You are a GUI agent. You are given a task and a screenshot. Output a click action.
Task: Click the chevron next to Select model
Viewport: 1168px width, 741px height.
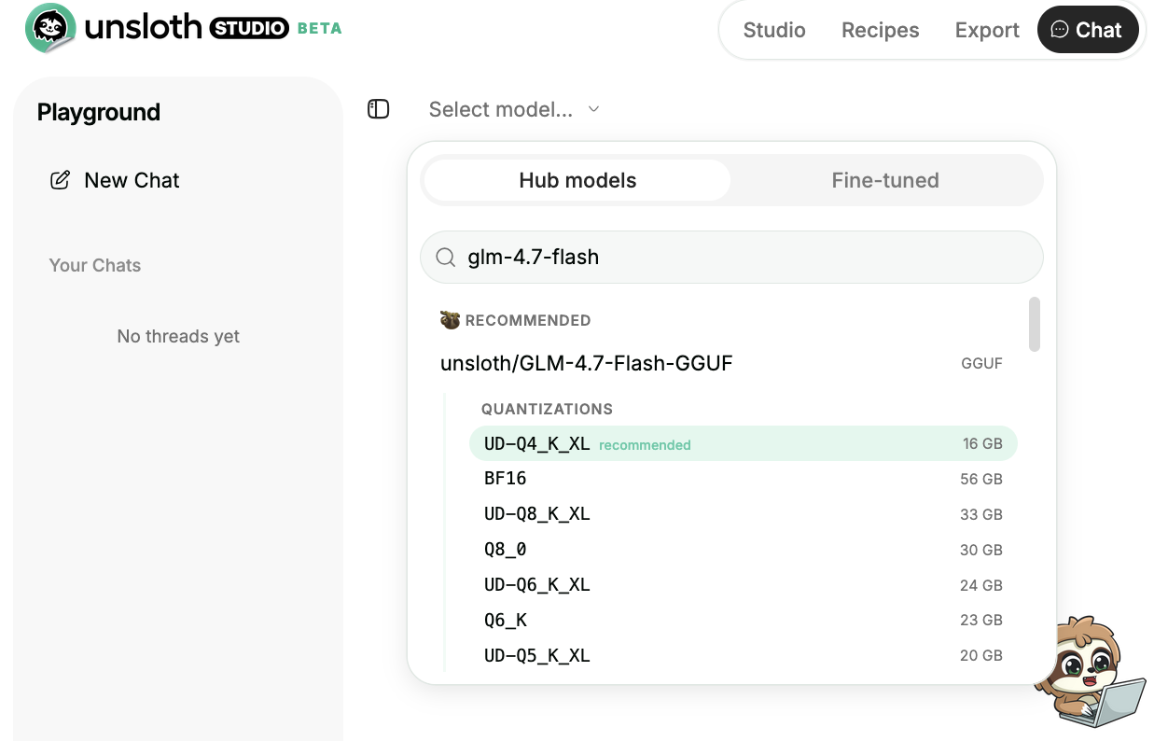point(593,109)
